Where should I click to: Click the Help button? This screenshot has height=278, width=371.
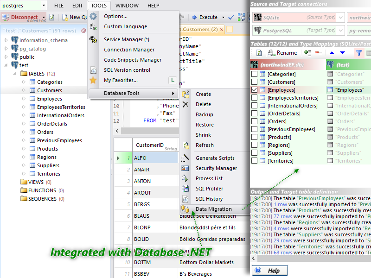pyautogui.click(x=270, y=271)
